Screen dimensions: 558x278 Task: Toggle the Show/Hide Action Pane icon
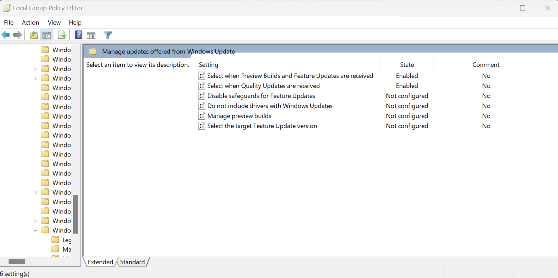91,35
